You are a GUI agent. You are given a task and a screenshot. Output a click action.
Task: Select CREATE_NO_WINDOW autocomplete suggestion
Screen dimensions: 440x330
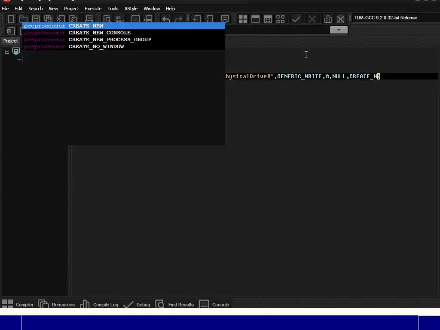(x=124, y=46)
